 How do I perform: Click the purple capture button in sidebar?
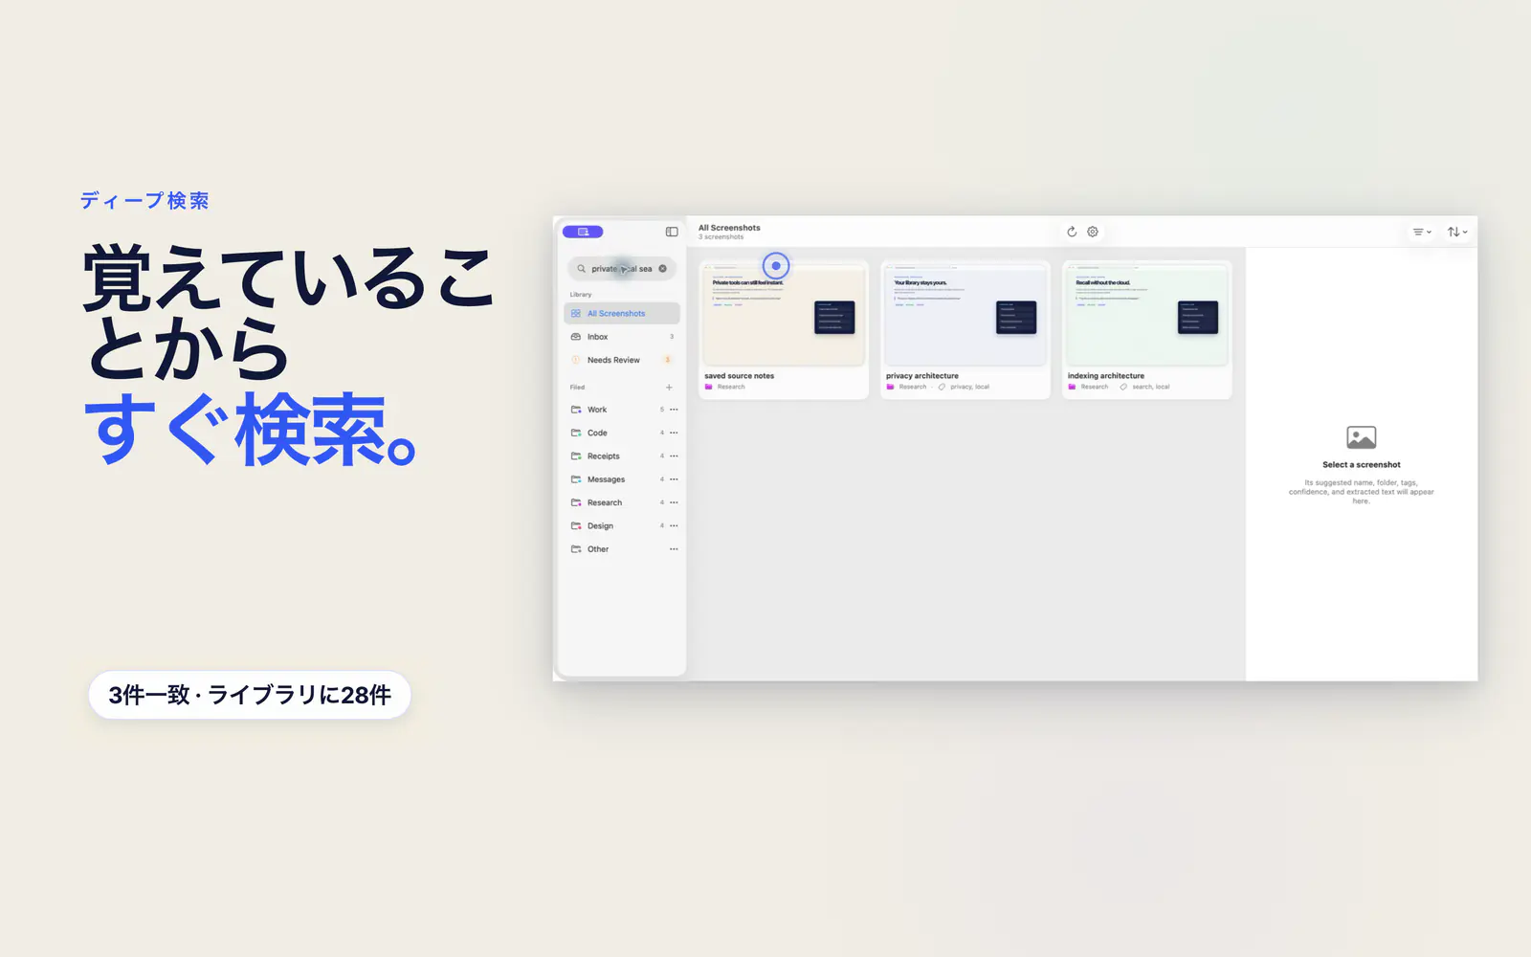click(x=583, y=232)
